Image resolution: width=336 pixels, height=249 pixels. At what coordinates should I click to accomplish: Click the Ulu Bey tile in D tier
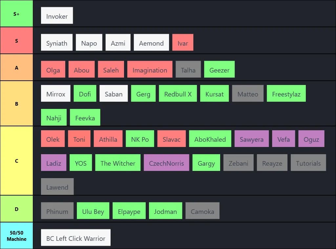pos(93,211)
